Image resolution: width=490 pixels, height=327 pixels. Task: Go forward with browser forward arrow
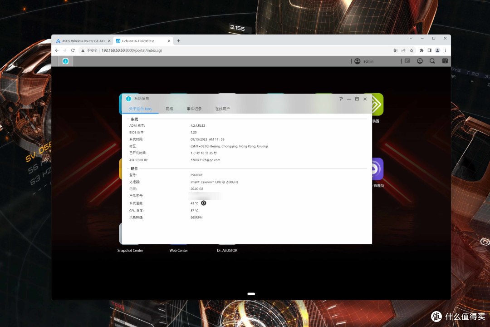65,50
